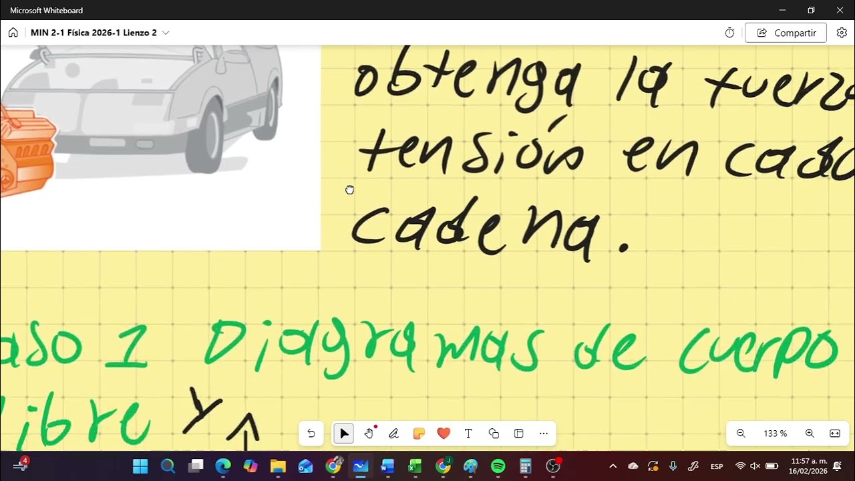The image size is (855, 481).
Task: Open Copilot from the taskbar
Action: pyautogui.click(x=250, y=466)
